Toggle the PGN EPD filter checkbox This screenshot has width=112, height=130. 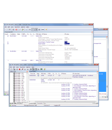14,84
